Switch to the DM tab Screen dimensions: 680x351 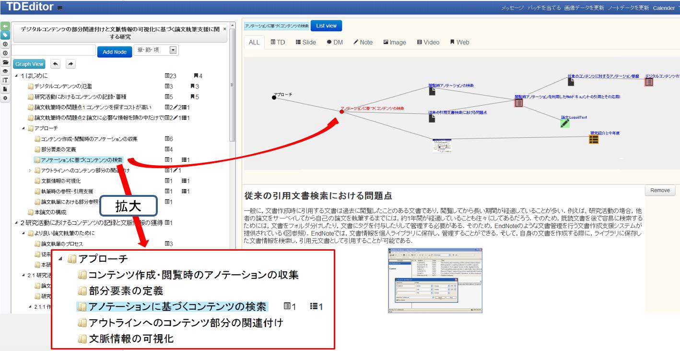pyautogui.click(x=335, y=42)
